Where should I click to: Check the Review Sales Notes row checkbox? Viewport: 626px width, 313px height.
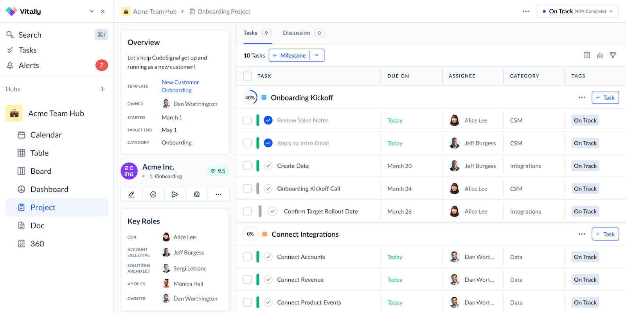(x=247, y=120)
